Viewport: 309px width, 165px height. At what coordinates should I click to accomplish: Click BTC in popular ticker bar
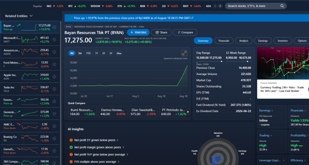tap(77, 6)
